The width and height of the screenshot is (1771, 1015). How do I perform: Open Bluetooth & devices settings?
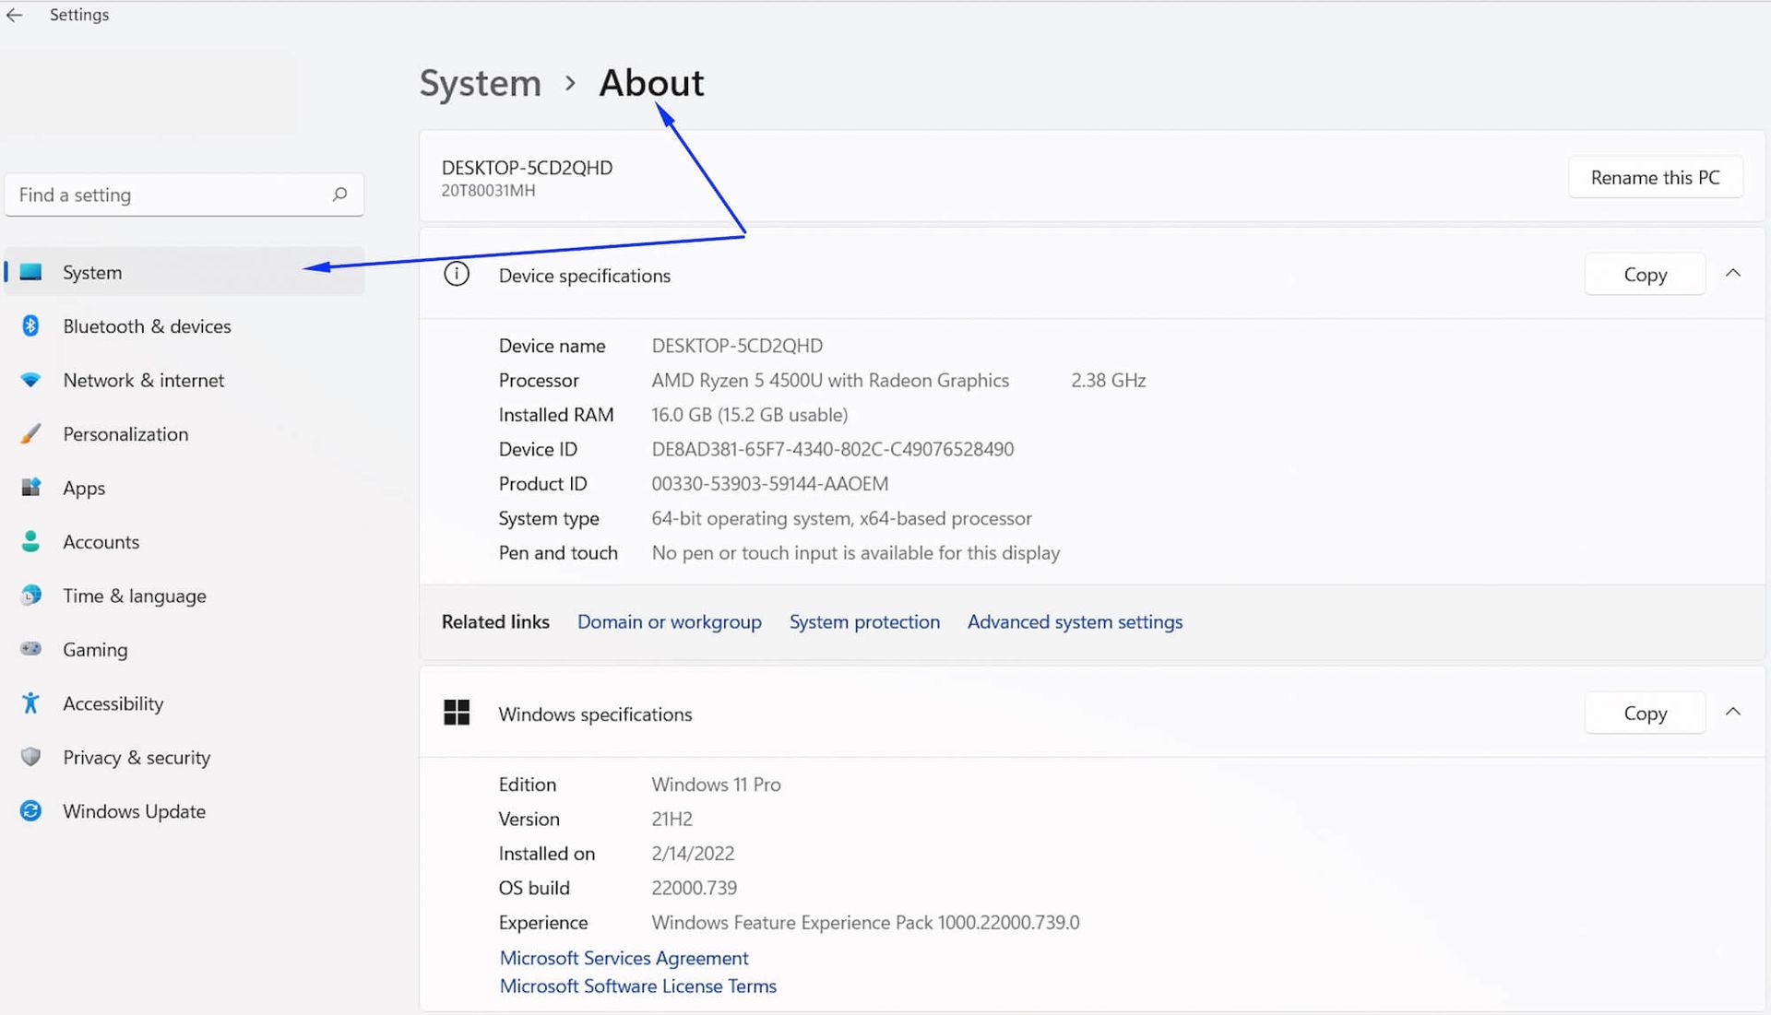pyautogui.click(x=184, y=325)
